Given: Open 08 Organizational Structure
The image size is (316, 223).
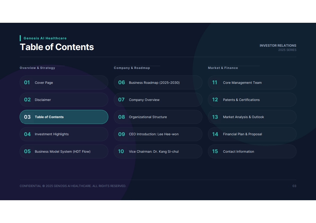Looking at the screenshot, I should (158, 117).
